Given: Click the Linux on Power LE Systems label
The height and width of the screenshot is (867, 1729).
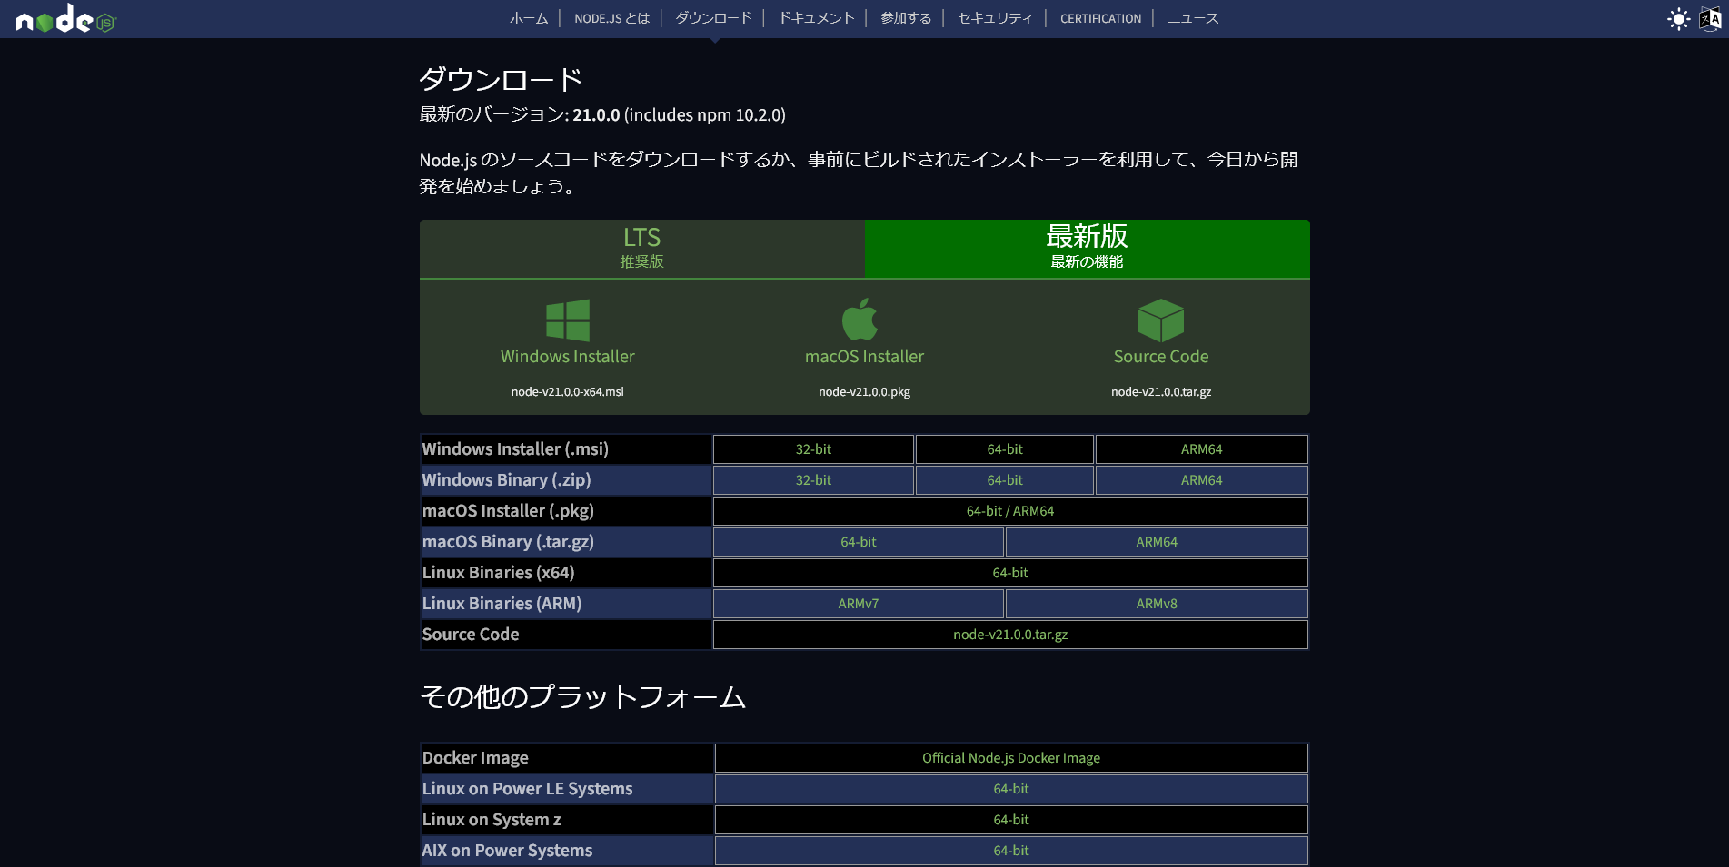Looking at the screenshot, I should pyautogui.click(x=527, y=789).
